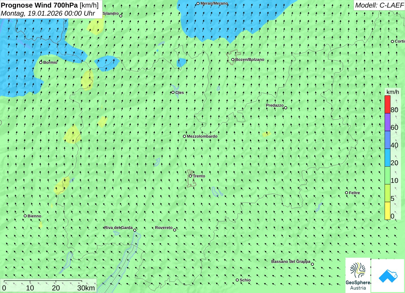Click the '10' scale bar label
This screenshot has height=293, width=405.
click(x=30, y=288)
